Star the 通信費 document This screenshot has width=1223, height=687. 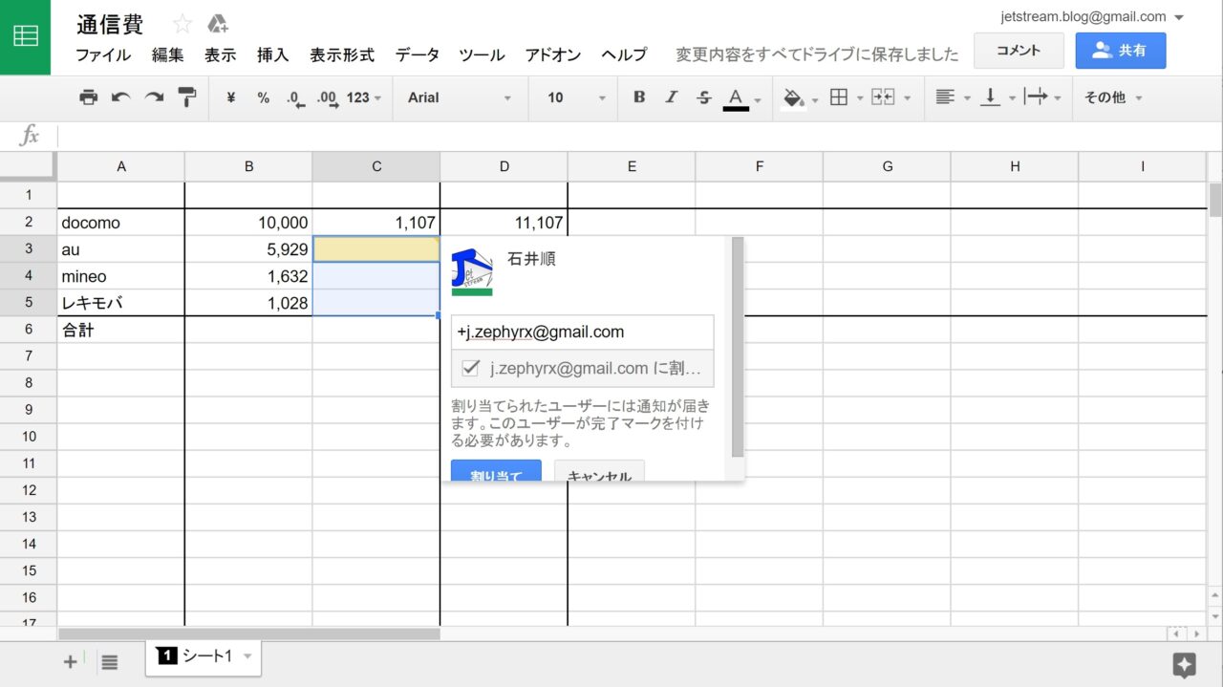tap(182, 25)
